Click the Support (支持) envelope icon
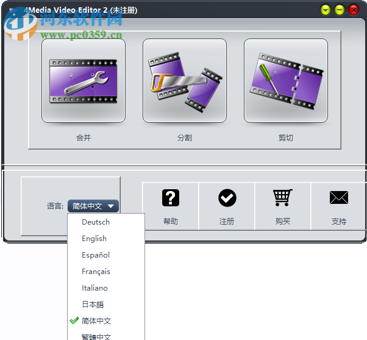 339,198
